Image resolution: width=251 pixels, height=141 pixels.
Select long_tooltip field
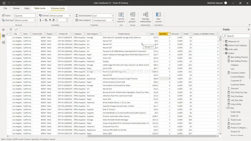click(x=236, y=104)
